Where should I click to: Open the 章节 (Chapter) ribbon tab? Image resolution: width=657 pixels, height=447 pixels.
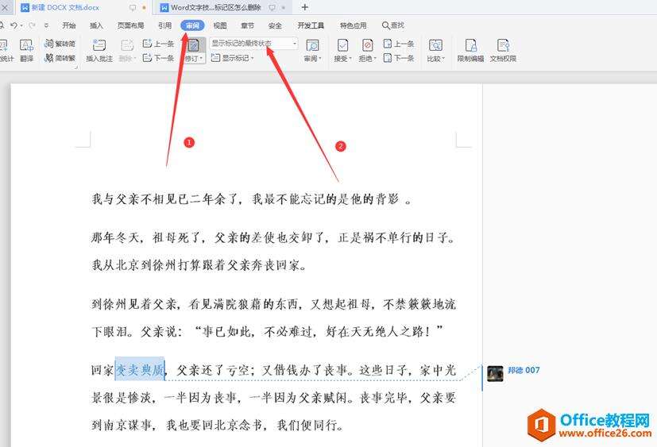click(x=247, y=25)
